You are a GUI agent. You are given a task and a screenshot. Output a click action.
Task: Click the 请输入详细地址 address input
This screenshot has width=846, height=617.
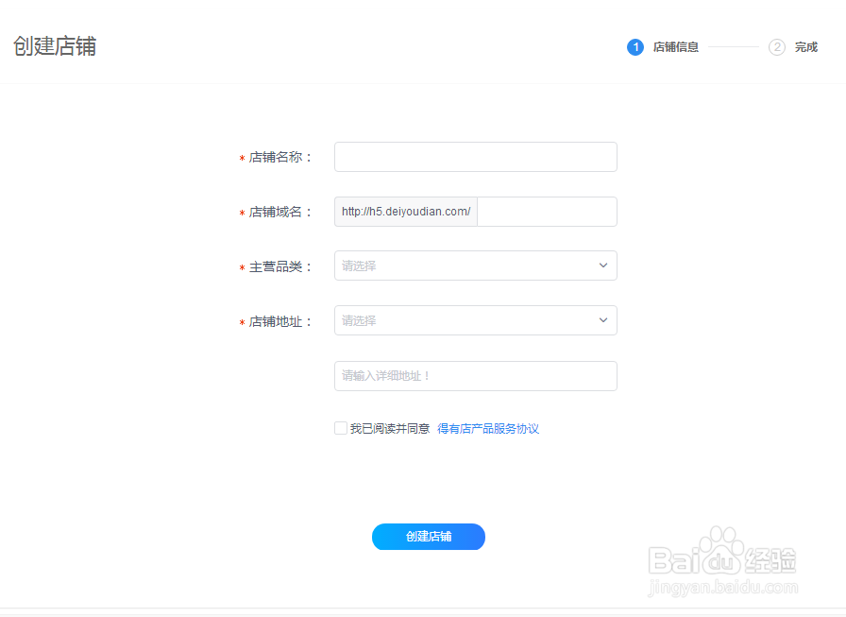[x=475, y=376]
